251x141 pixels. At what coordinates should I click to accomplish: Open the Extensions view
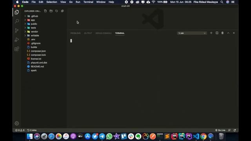coord(16,49)
